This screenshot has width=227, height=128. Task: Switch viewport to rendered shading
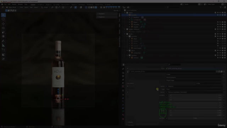point(96,7)
